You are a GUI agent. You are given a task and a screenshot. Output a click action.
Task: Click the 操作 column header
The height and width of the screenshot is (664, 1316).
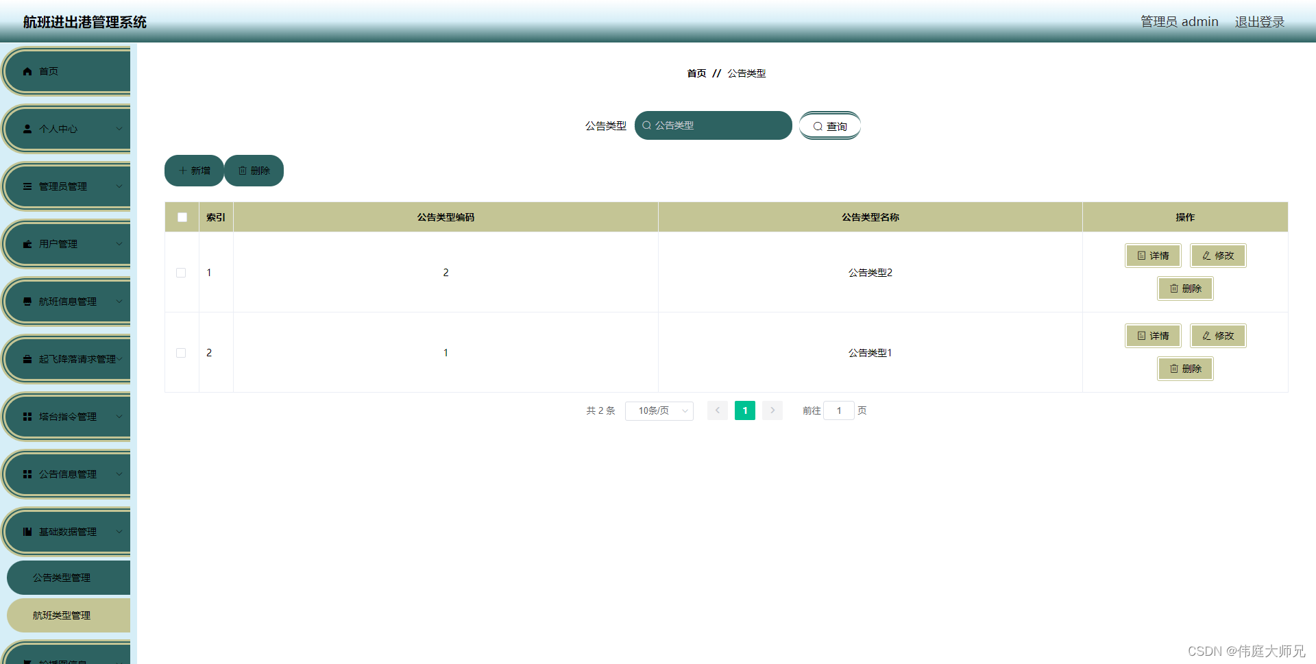tap(1185, 217)
